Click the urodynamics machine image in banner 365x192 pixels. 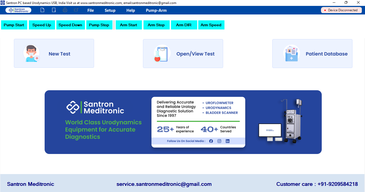click(x=281, y=121)
